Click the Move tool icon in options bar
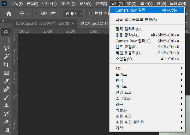This screenshot has width=190, height=135. point(22,13)
